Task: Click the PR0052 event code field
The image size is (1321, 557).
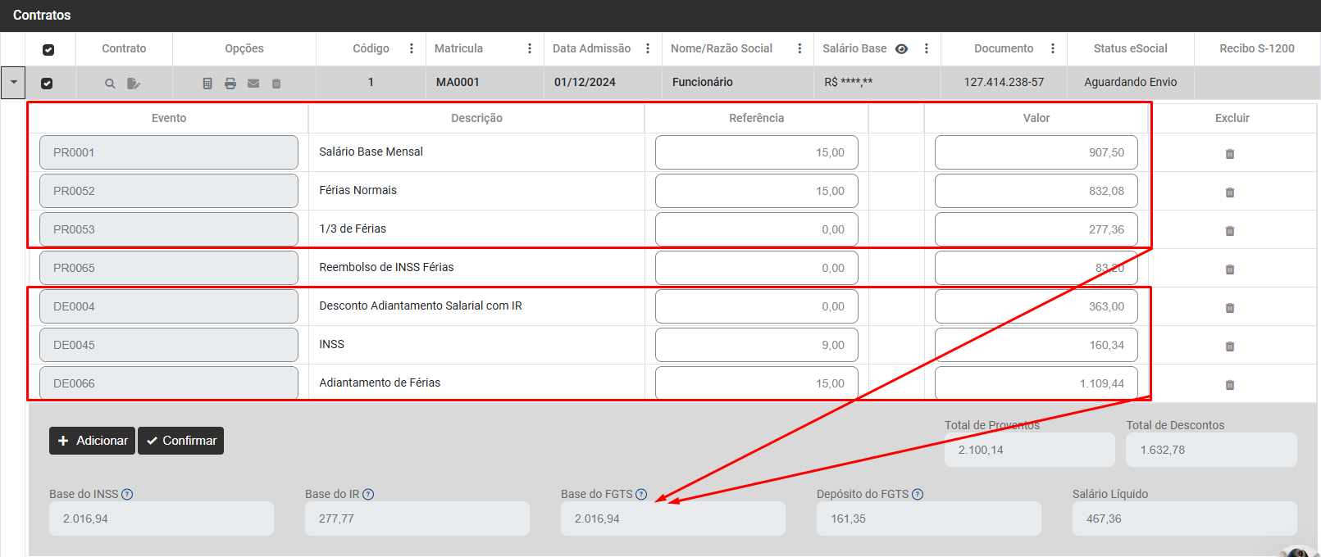Action: pyautogui.click(x=169, y=191)
